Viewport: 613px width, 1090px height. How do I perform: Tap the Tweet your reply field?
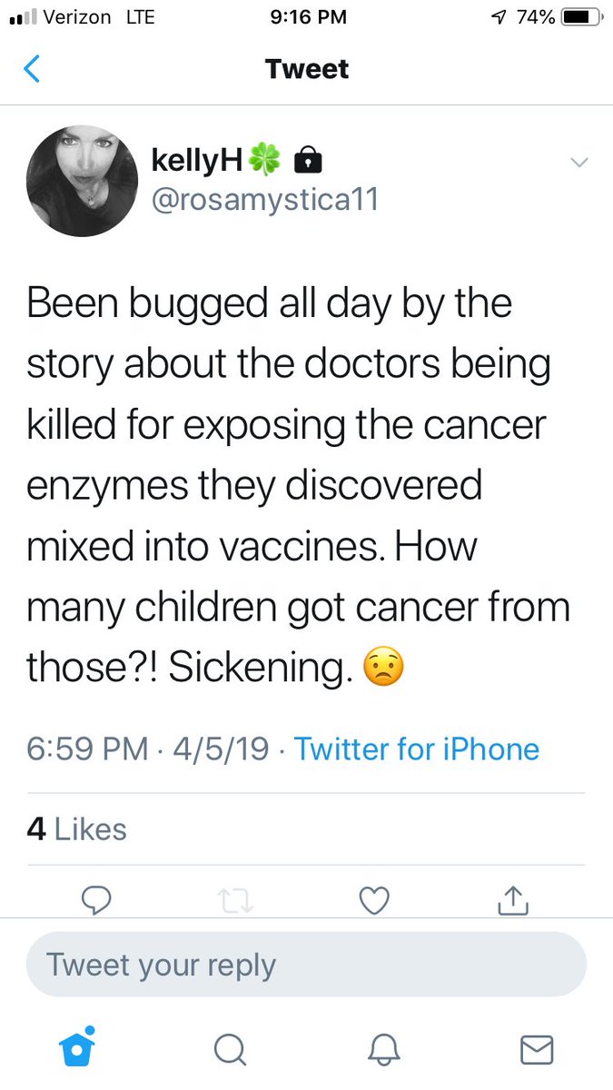tap(306, 964)
